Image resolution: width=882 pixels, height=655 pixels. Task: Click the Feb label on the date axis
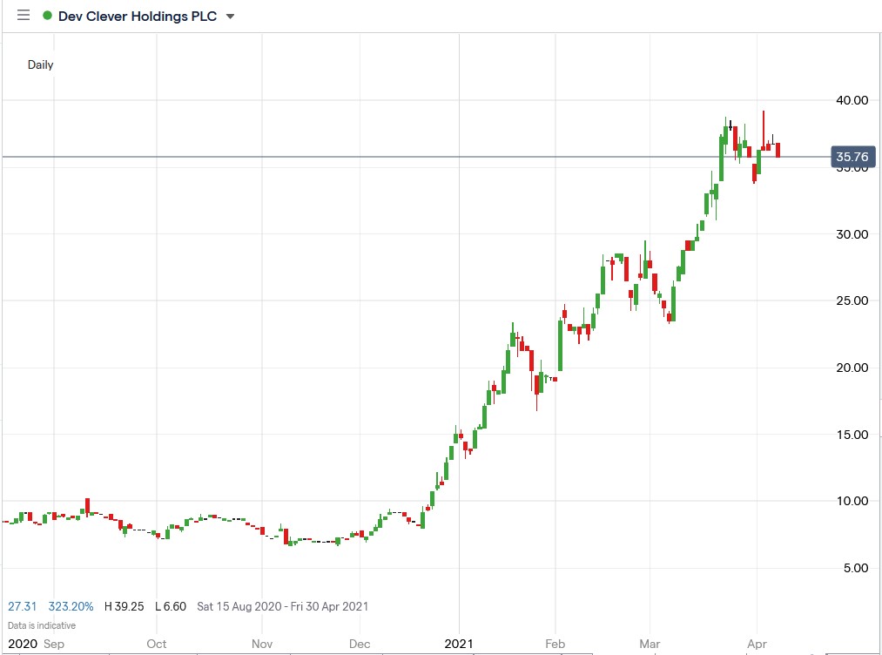555,645
